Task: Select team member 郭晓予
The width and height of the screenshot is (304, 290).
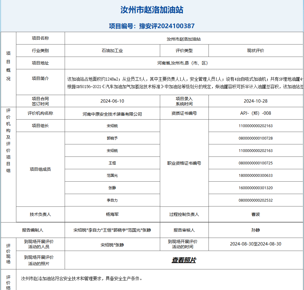Action: click(112, 138)
